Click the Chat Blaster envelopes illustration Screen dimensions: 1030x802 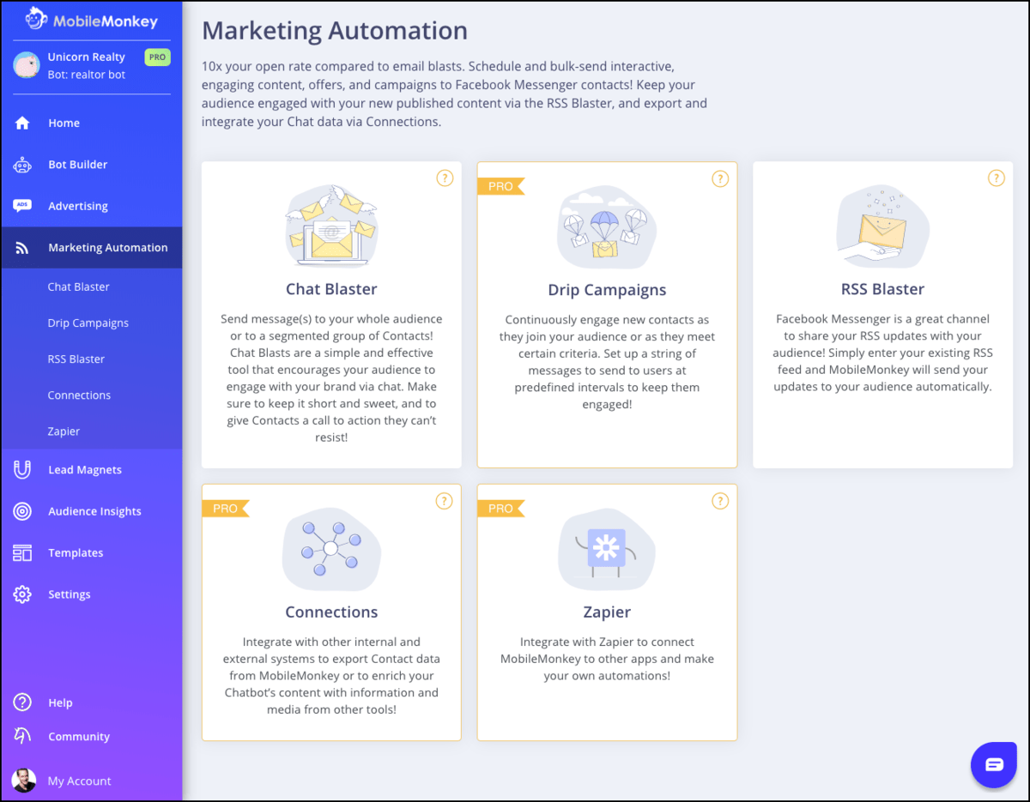[331, 225]
